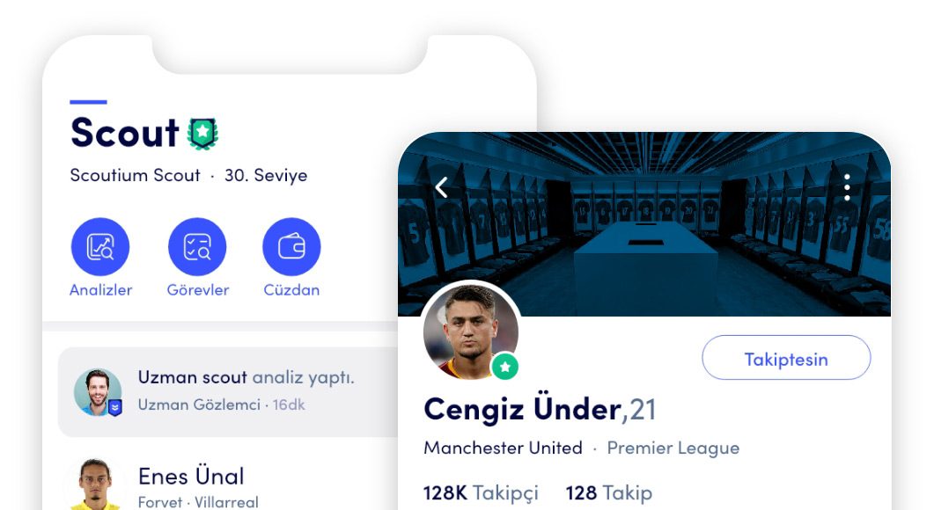Click the blue shield badge on the Uzman avatar
Image resolution: width=934 pixels, height=510 pixels.
(115, 408)
